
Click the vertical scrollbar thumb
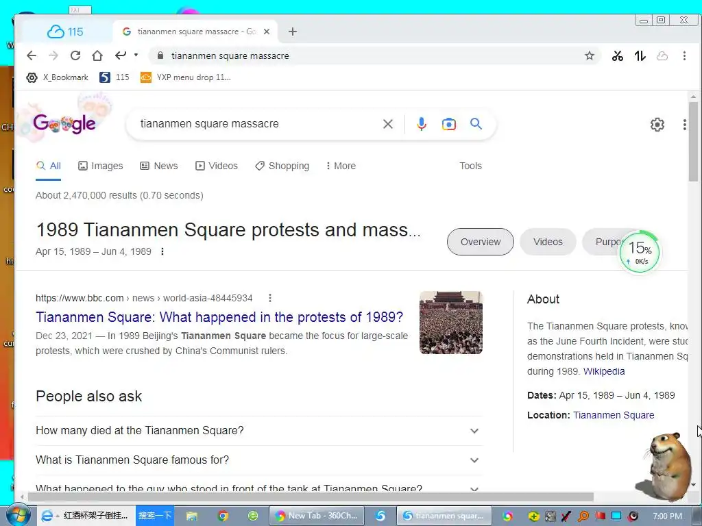pyautogui.click(x=693, y=141)
